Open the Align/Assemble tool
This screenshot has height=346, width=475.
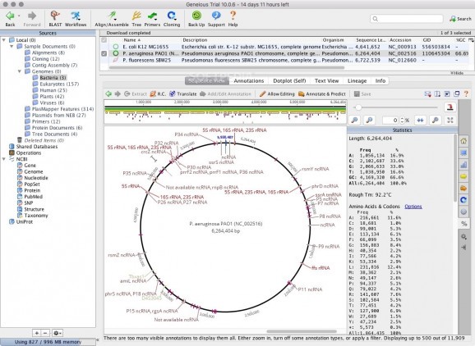[x=112, y=19]
